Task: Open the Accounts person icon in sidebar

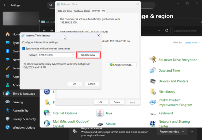Action: coord(8,85)
